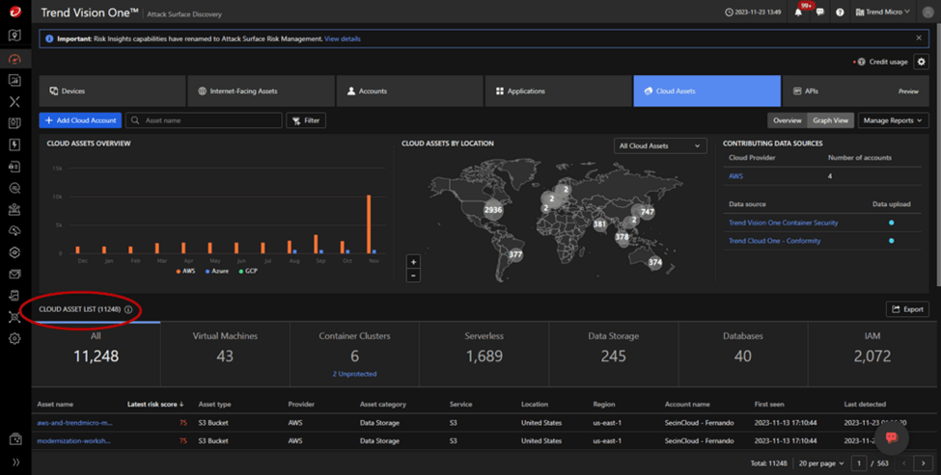The height and width of the screenshot is (475, 941).
Task: Click the page number input field
Action: (859, 463)
